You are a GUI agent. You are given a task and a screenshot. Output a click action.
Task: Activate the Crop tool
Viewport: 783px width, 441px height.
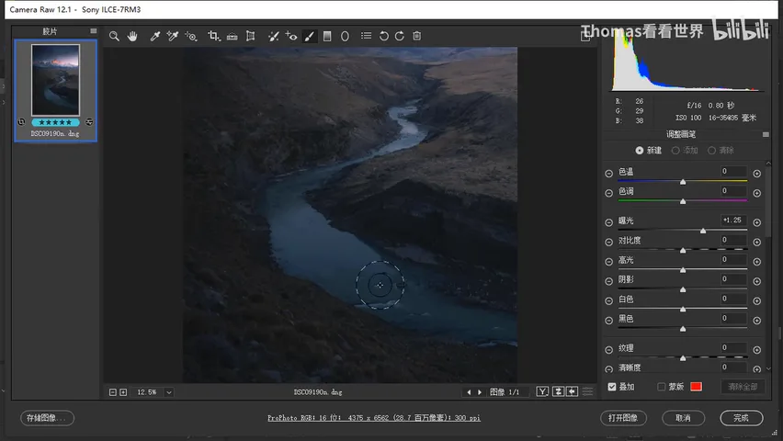click(x=214, y=36)
